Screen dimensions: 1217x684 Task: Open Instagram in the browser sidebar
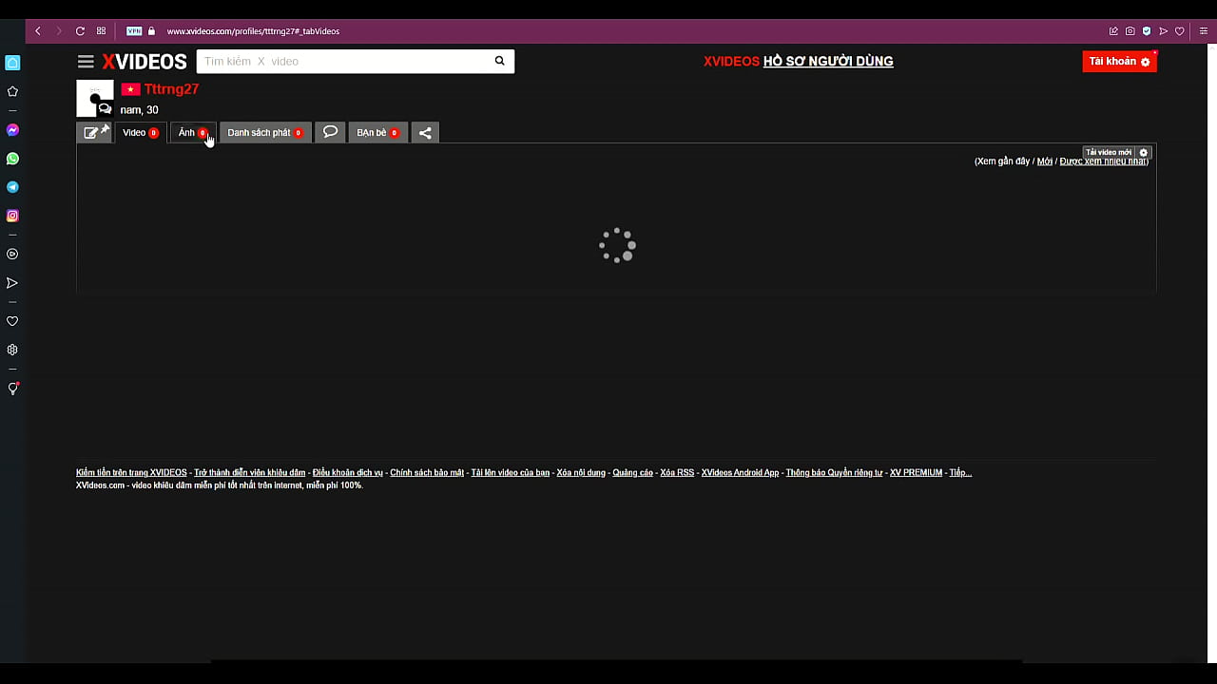click(x=12, y=216)
